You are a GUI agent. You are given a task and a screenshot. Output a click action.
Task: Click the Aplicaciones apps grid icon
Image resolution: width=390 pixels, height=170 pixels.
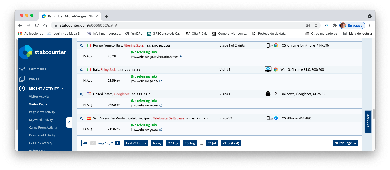[x=20, y=34]
